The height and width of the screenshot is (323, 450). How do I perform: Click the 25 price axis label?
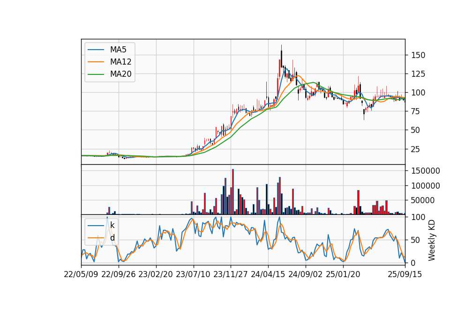click(x=416, y=149)
